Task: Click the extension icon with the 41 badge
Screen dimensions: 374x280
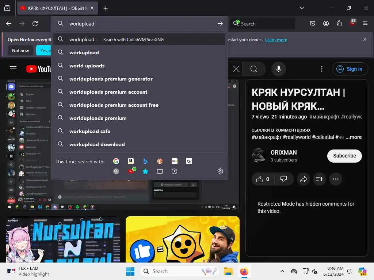Action: point(352,23)
